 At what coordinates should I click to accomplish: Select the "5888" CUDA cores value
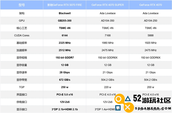pyautogui.click(x=151, y=35)
